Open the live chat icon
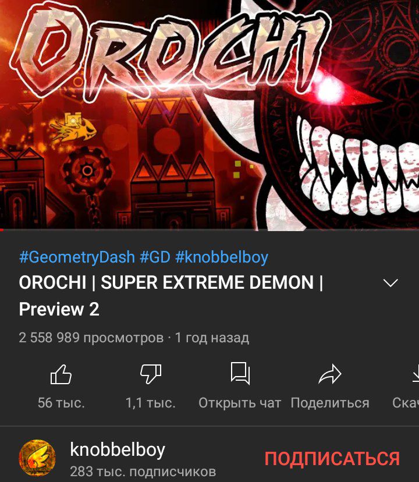Viewport: 419px width, 482px height. (240, 374)
